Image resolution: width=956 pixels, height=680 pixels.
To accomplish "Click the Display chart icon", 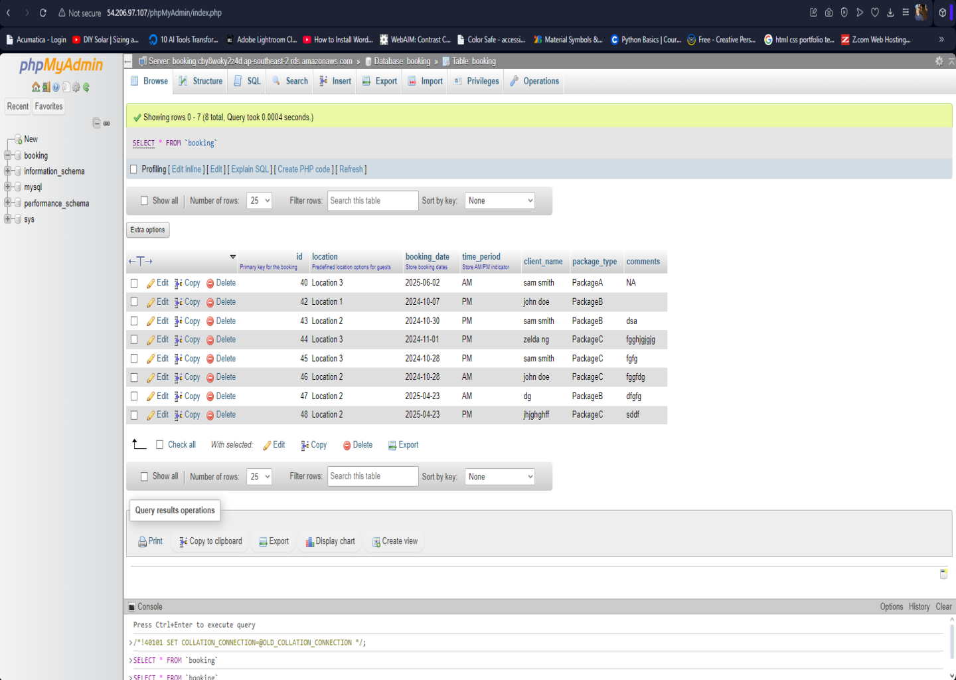I will [x=309, y=542].
